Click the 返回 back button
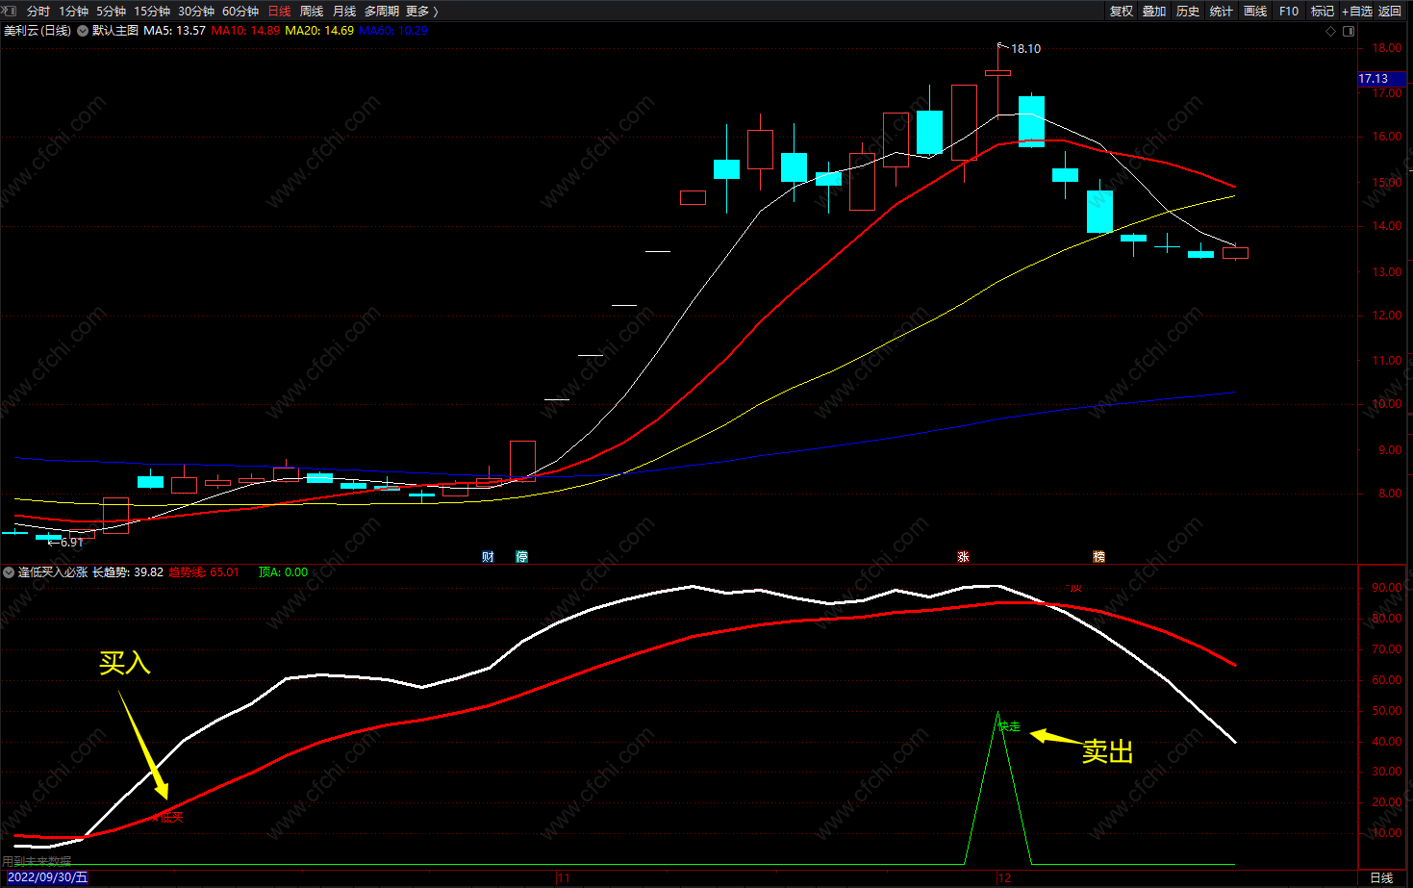 [1390, 12]
